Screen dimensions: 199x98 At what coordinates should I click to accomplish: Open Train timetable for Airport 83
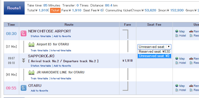[x=39, y=50]
